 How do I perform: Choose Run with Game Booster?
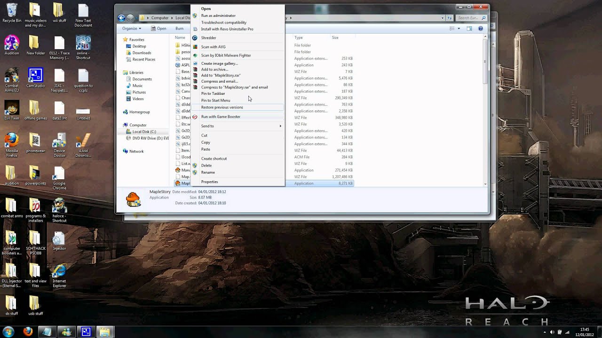(238, 116)
